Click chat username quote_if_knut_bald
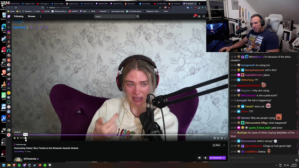Image resolution: width=299 pixels, height=168 pixels. [260, 128]
